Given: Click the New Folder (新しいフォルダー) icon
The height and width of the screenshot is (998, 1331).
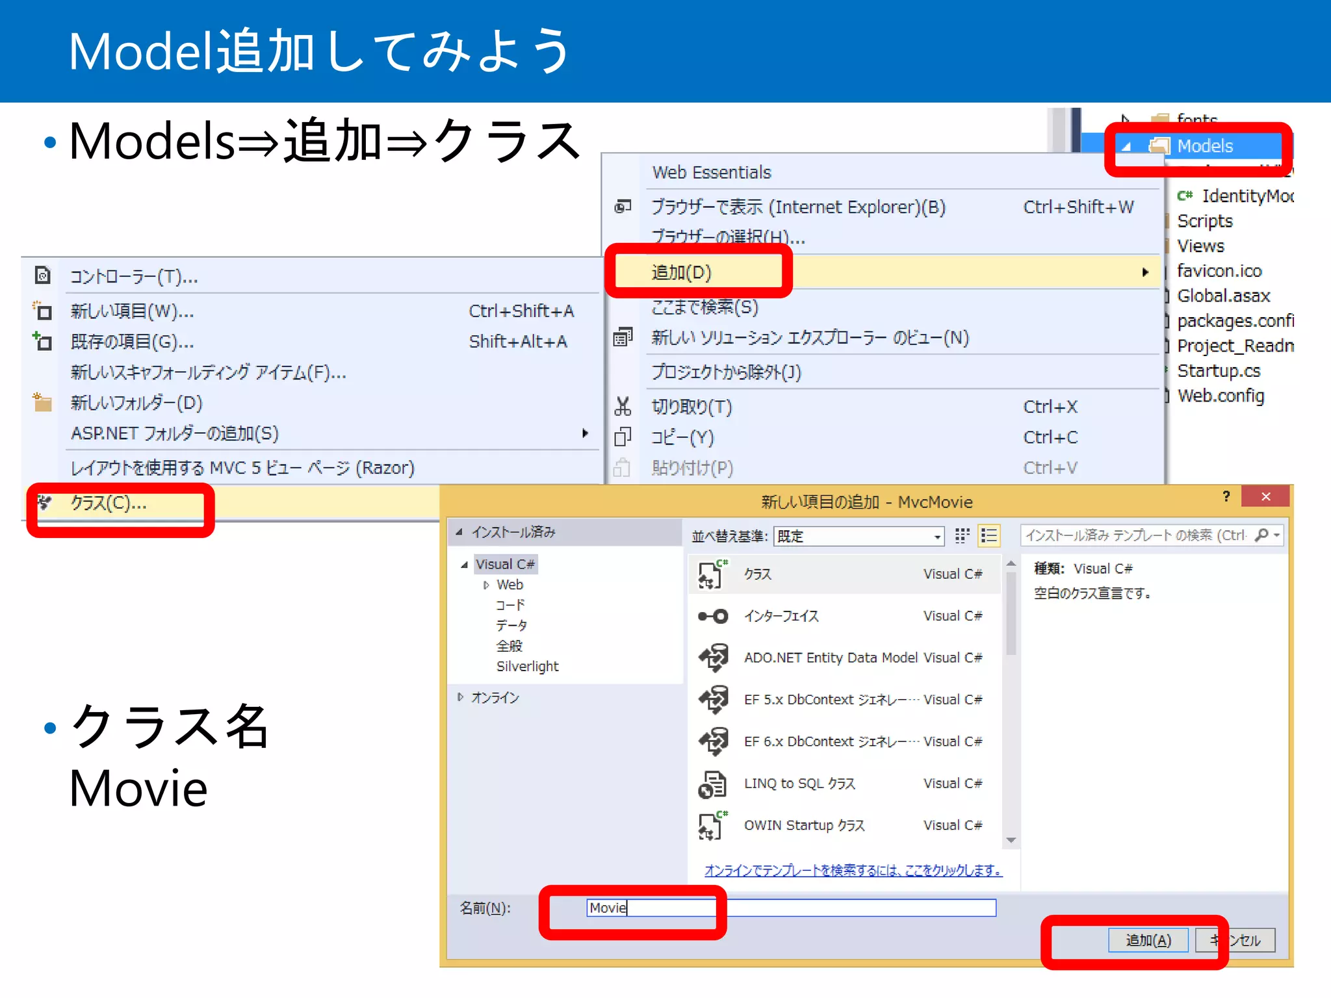Looking at the screenshot, I should click(43, 402).
